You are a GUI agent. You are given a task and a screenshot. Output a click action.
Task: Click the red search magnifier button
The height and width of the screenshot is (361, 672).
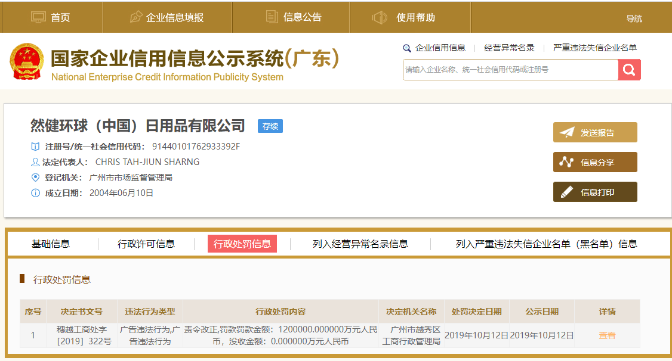tap(629, 70)
